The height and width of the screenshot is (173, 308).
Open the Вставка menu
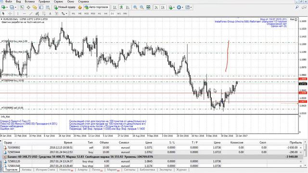pyautogui.click(x=30, y=1)
